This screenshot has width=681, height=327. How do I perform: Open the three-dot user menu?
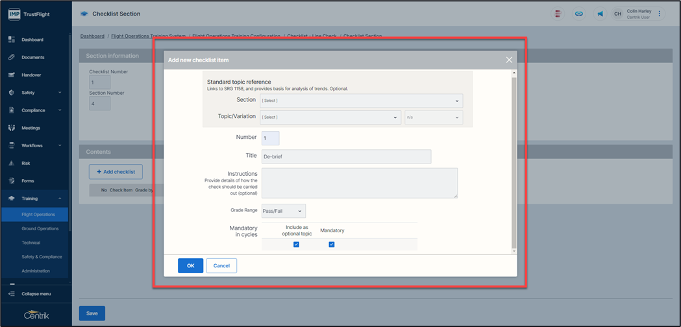click(x=660, y=14)
